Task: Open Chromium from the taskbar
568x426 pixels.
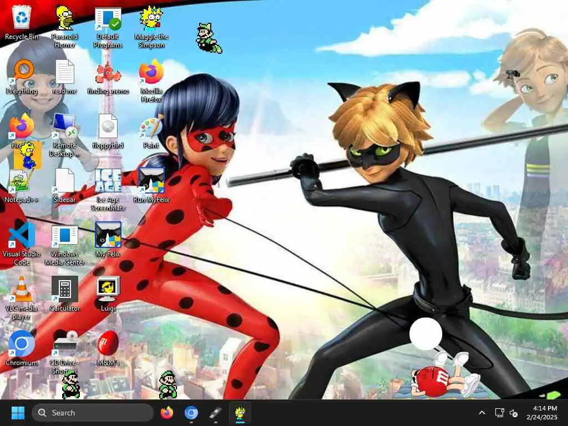Action: coord(191,413)
